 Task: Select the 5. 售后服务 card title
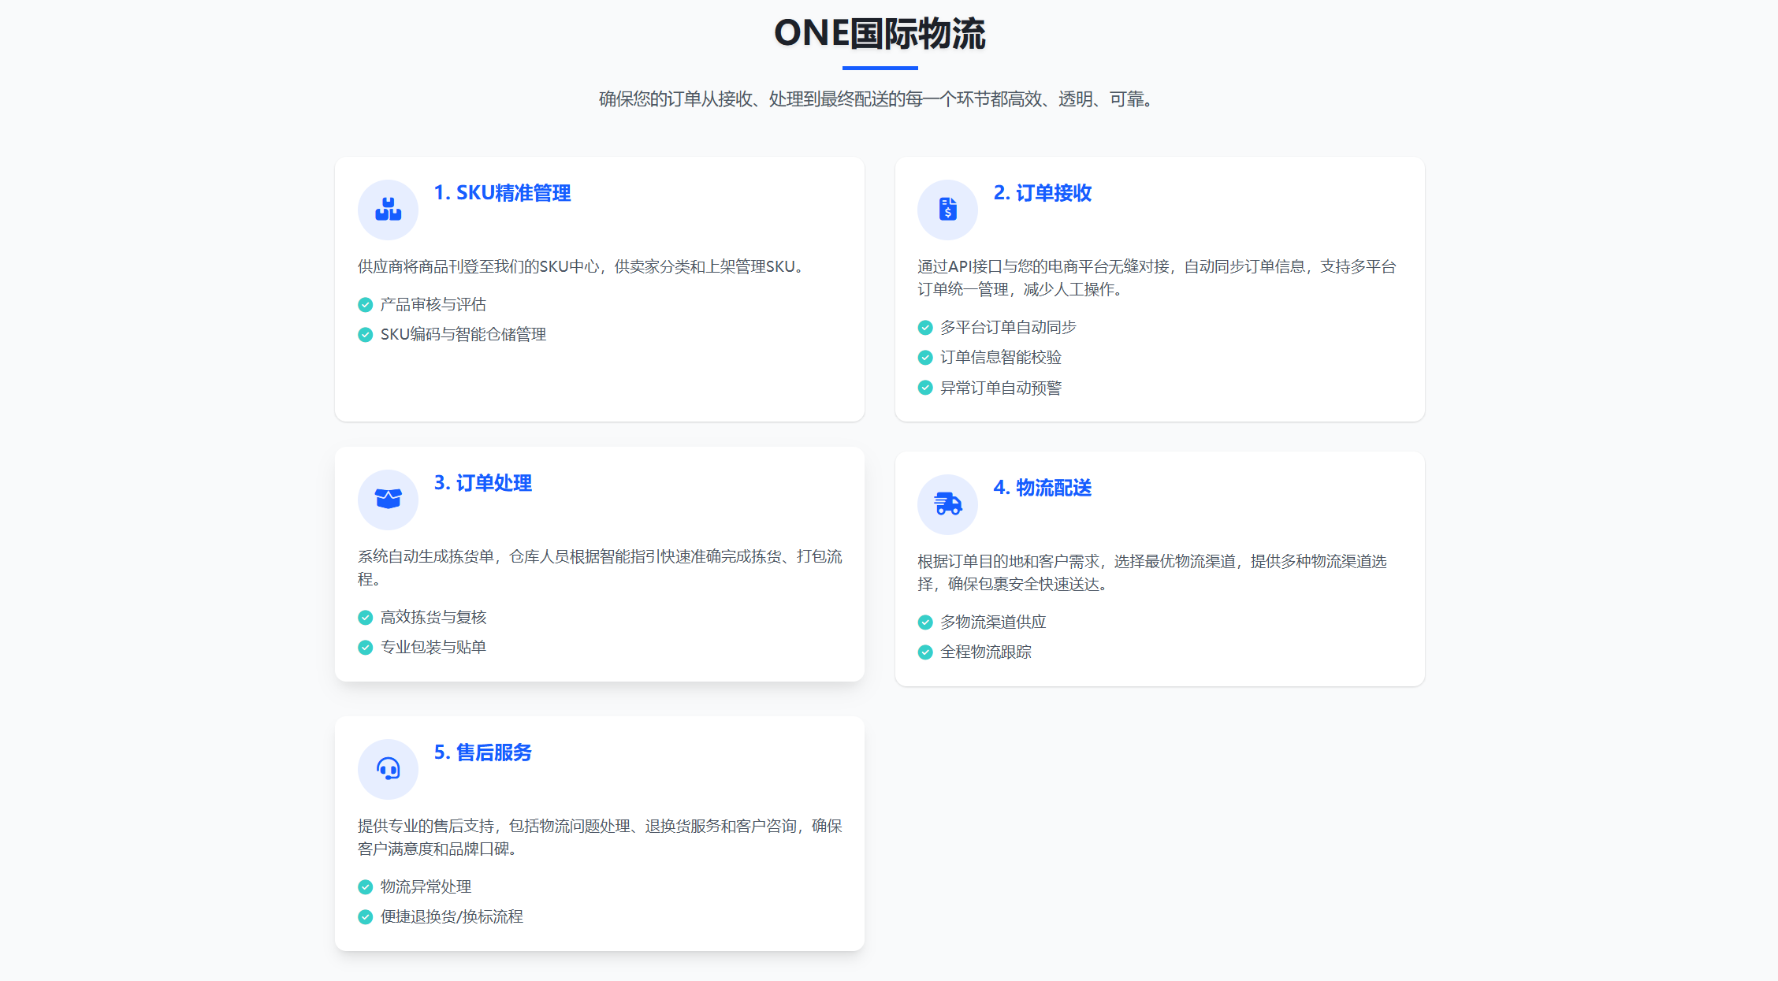[x=482, y=753]
